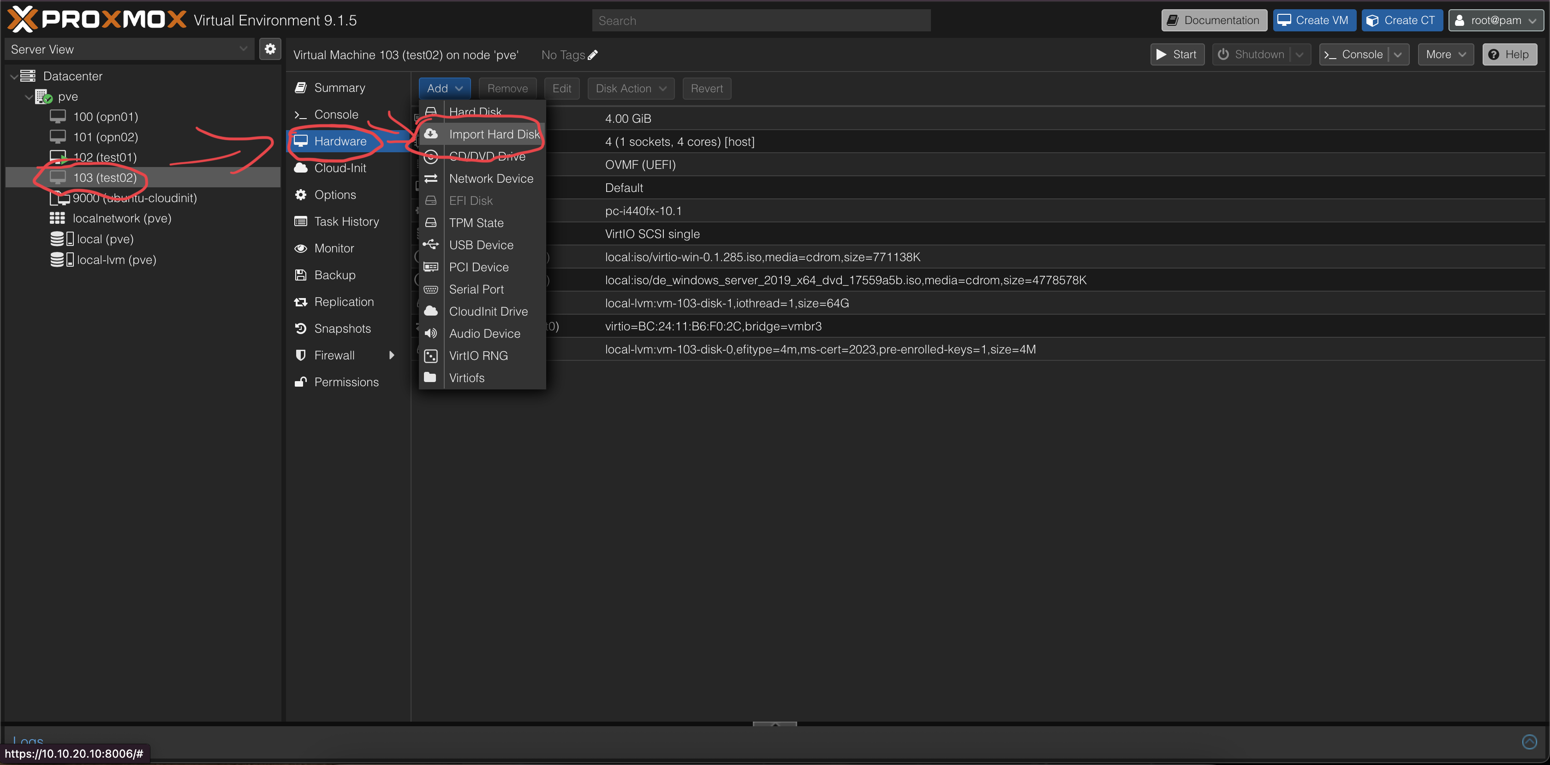Click the Serial Port connector icon

tap(431, 289)
